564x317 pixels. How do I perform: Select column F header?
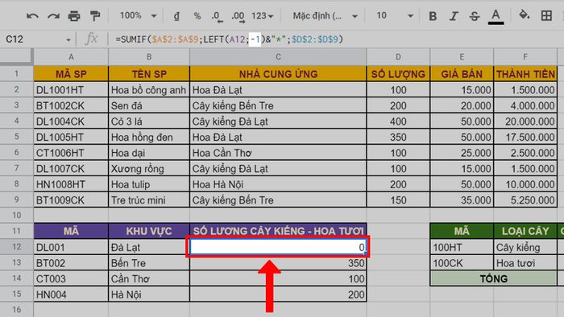pos(525,57)
